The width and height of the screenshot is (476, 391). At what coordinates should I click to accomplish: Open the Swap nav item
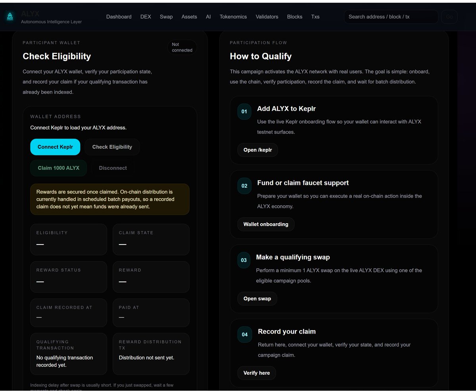coord(166,17)
